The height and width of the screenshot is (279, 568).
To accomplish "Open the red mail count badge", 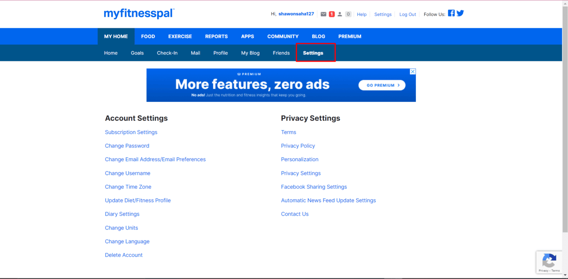I will coord(331,14).
